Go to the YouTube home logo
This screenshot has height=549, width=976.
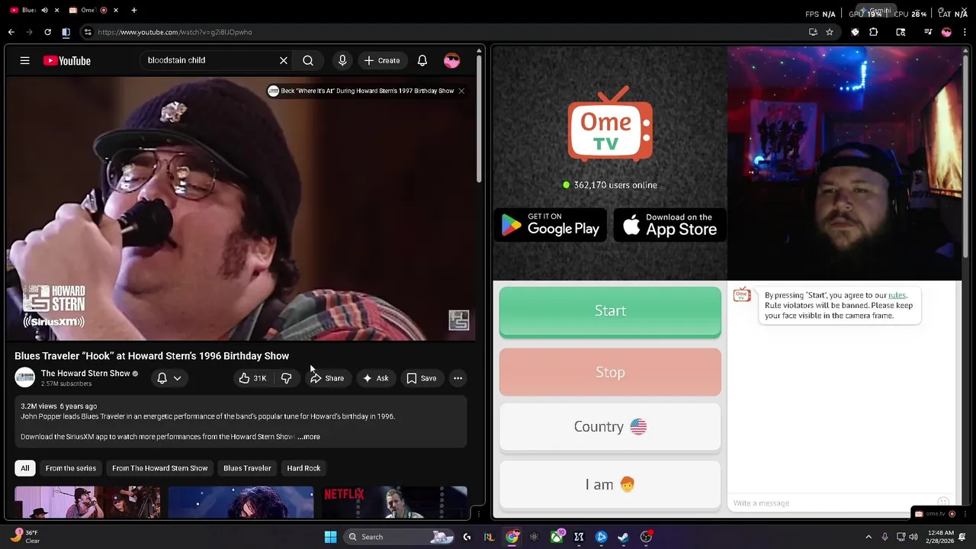point(67,60)
